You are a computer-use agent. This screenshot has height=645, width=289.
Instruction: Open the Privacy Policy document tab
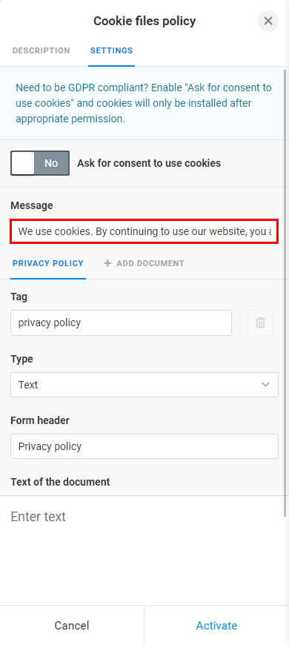coord(48,263)
